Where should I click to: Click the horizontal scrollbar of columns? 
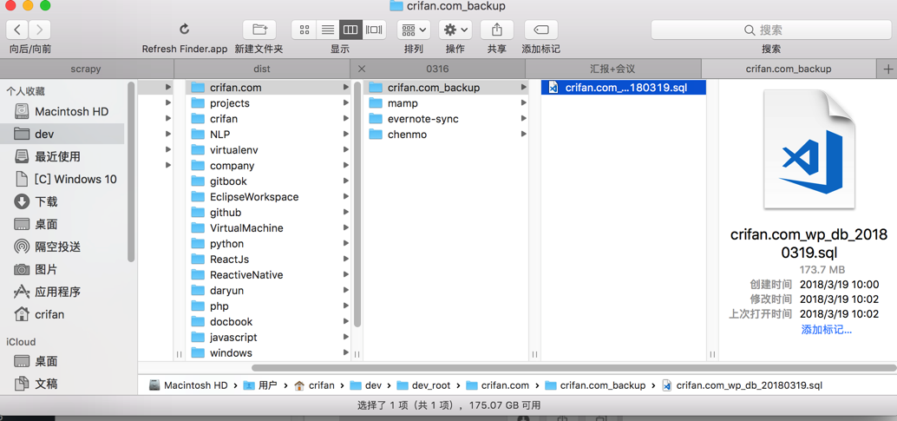click(573, 368)
